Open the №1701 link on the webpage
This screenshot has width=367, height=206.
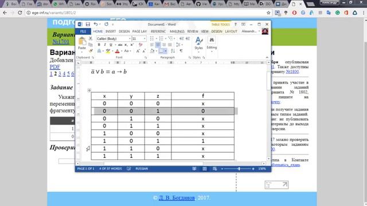(x=61, y=42)
